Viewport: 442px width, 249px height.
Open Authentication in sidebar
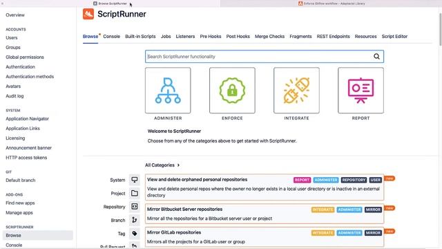coord(20,67)
